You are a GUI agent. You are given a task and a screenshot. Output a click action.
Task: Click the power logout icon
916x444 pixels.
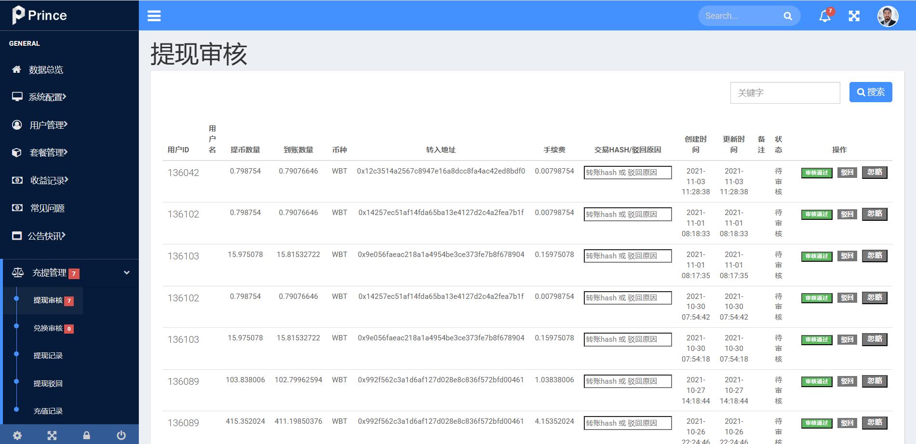pos(121,435)
